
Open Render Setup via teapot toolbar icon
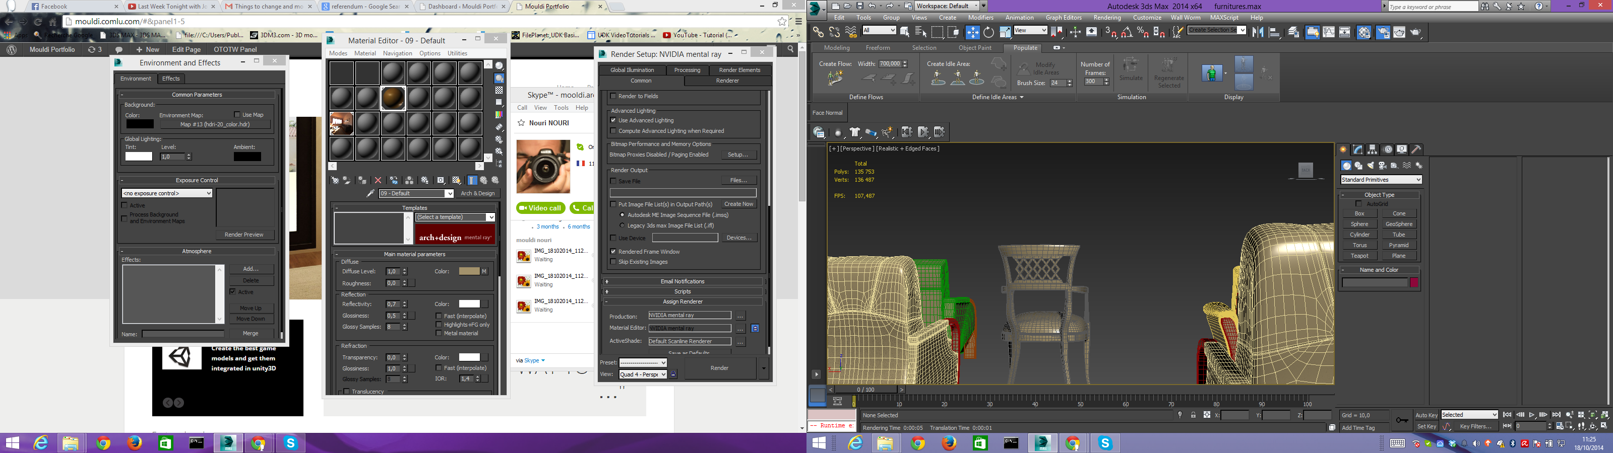click(1383, 31)
